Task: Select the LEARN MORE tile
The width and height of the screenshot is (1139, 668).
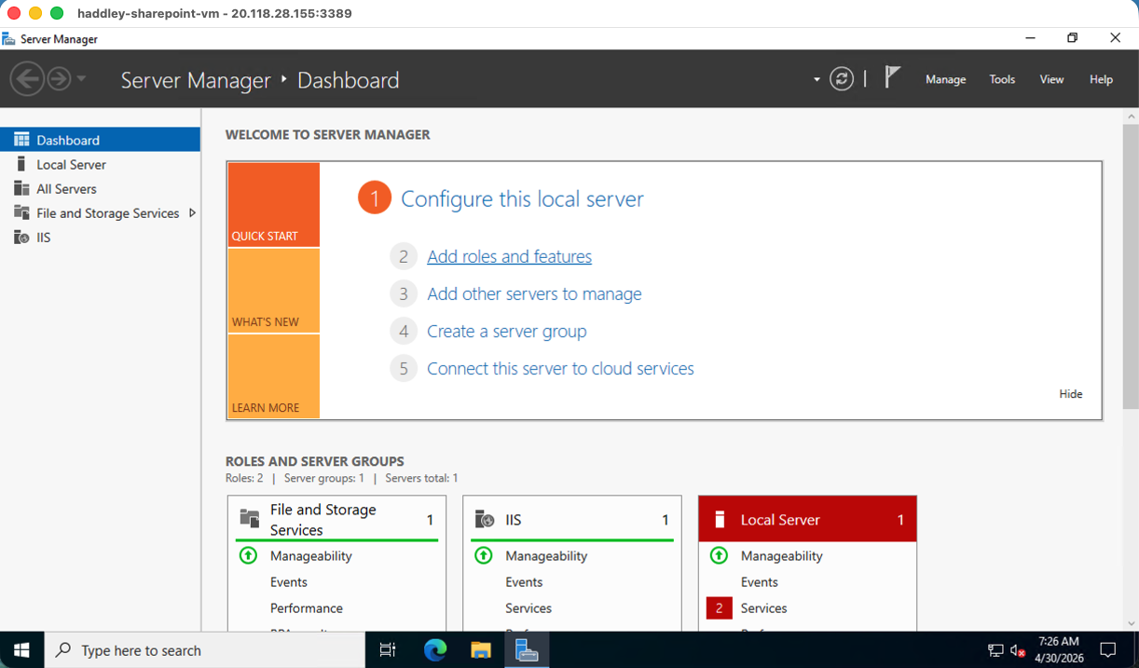Action: click(x=273, y=376)
